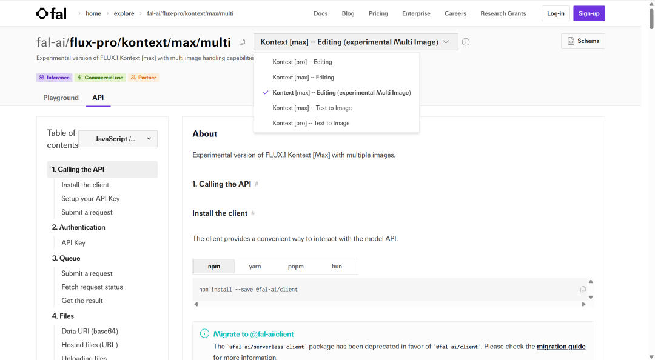Open the Docs navigation link
Viewport: 655px width, 360px height.
pyautogui.click(x=320, y=13)
